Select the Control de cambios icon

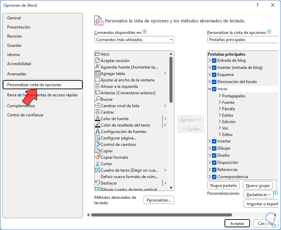tap(98, 144)
